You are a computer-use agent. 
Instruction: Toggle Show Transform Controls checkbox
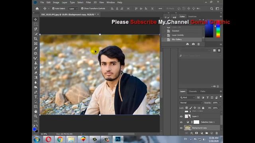click(x=82, y=8)
